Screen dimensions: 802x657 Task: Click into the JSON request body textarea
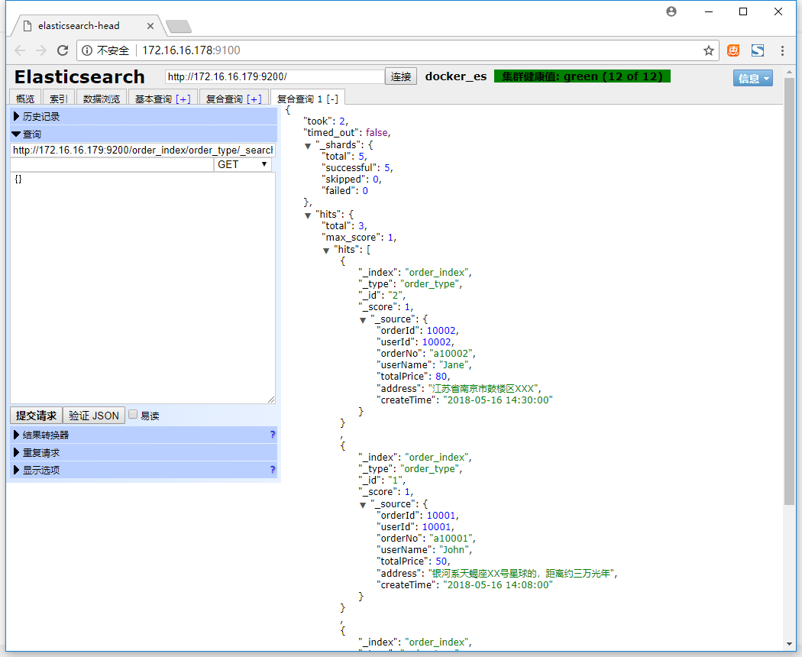point(143,287)
